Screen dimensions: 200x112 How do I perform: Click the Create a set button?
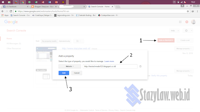185,40
